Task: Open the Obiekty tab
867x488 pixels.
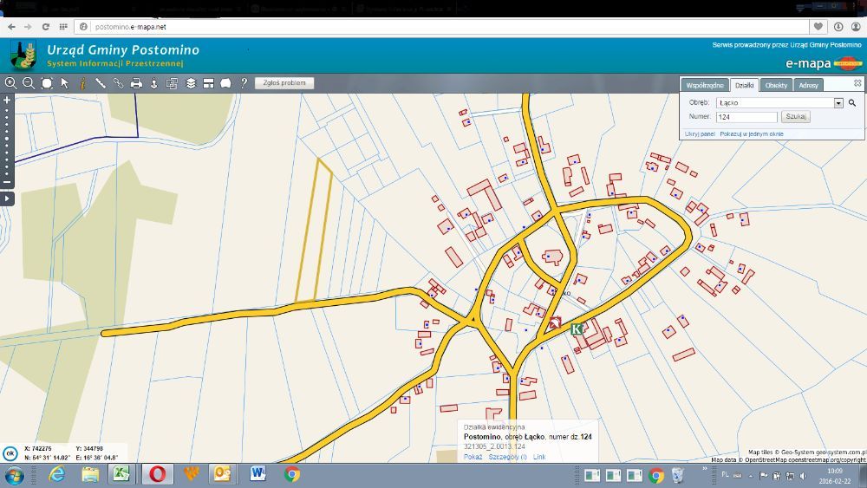Action: tap(776, 85)
